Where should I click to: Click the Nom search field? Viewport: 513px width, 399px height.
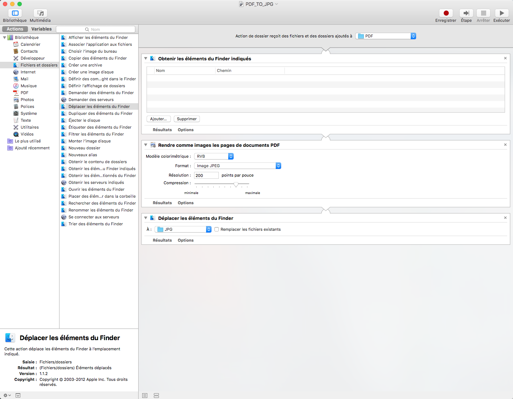tap(95, 29)
